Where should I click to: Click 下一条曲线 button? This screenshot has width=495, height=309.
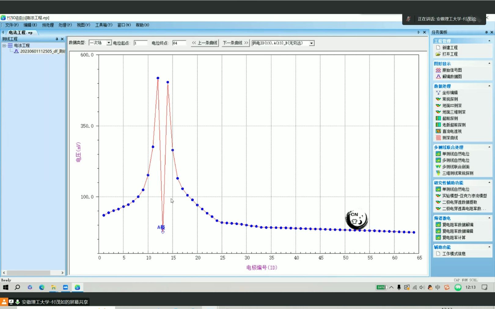tap(235, 43)
